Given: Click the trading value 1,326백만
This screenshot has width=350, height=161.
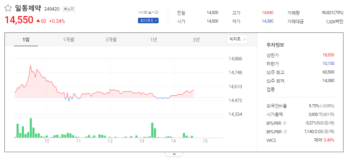Looking at the screenshot, I should pyautogui.click(x=335, y=22).
